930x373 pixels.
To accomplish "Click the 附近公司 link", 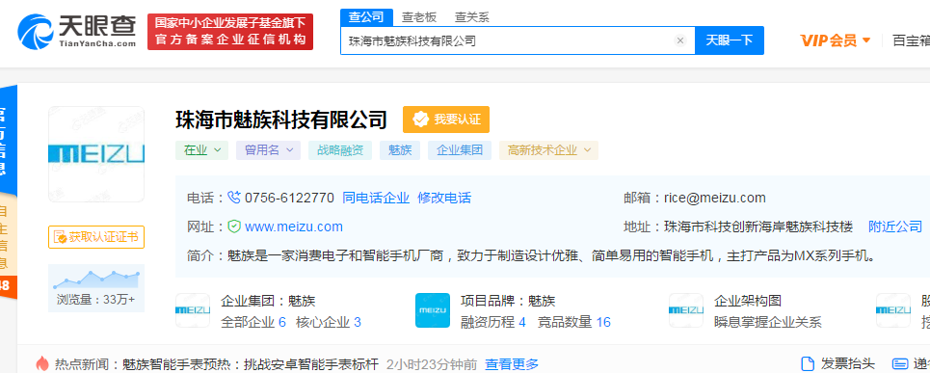I will coord(895,226).
